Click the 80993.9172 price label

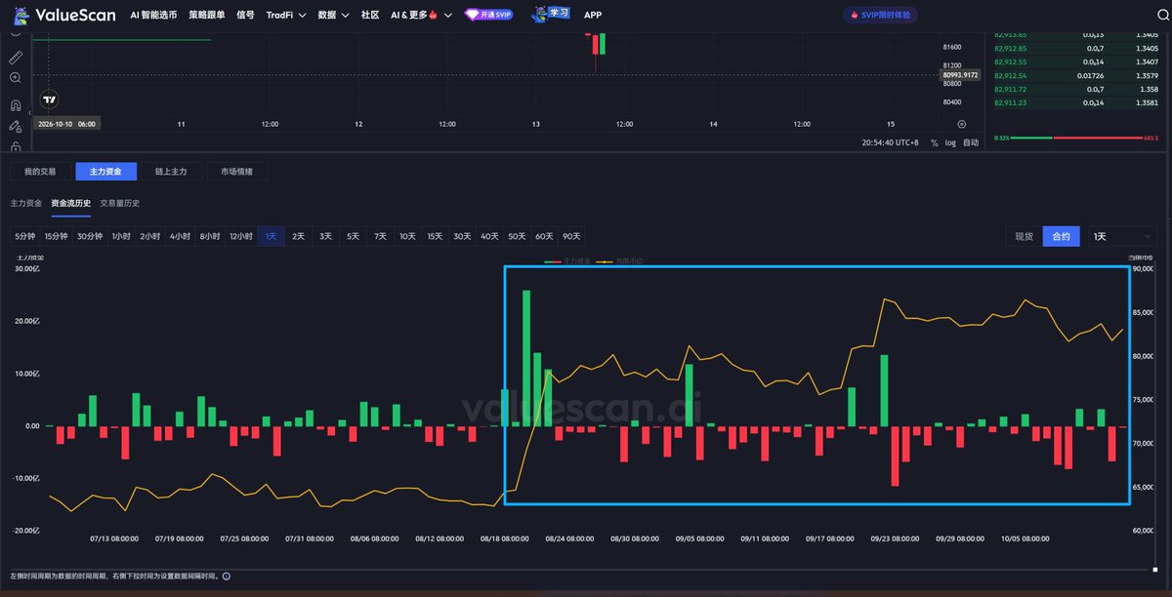960,74
